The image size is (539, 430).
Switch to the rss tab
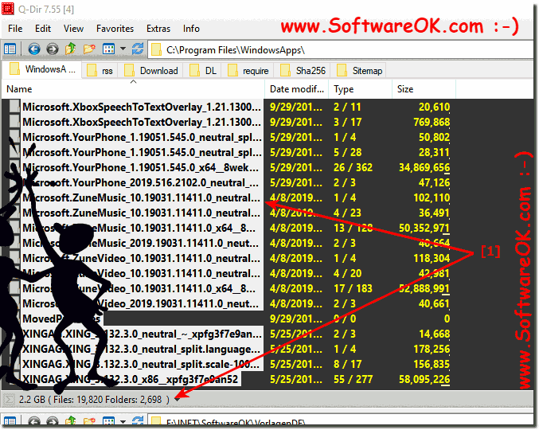click(100, 70)
